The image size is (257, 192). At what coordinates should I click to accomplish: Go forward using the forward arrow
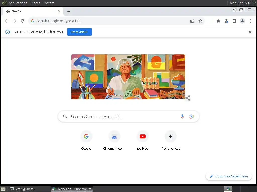click(15, 21)
